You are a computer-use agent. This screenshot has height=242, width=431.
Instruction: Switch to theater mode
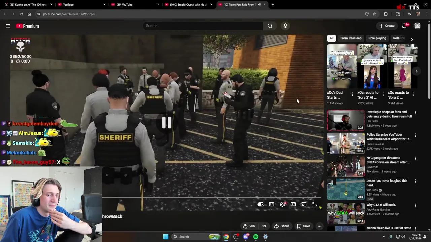click(293, 204)
